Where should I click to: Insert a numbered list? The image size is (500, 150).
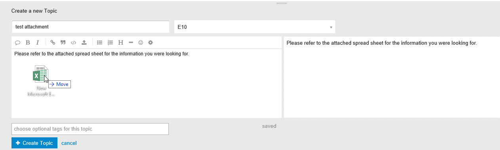110,43
